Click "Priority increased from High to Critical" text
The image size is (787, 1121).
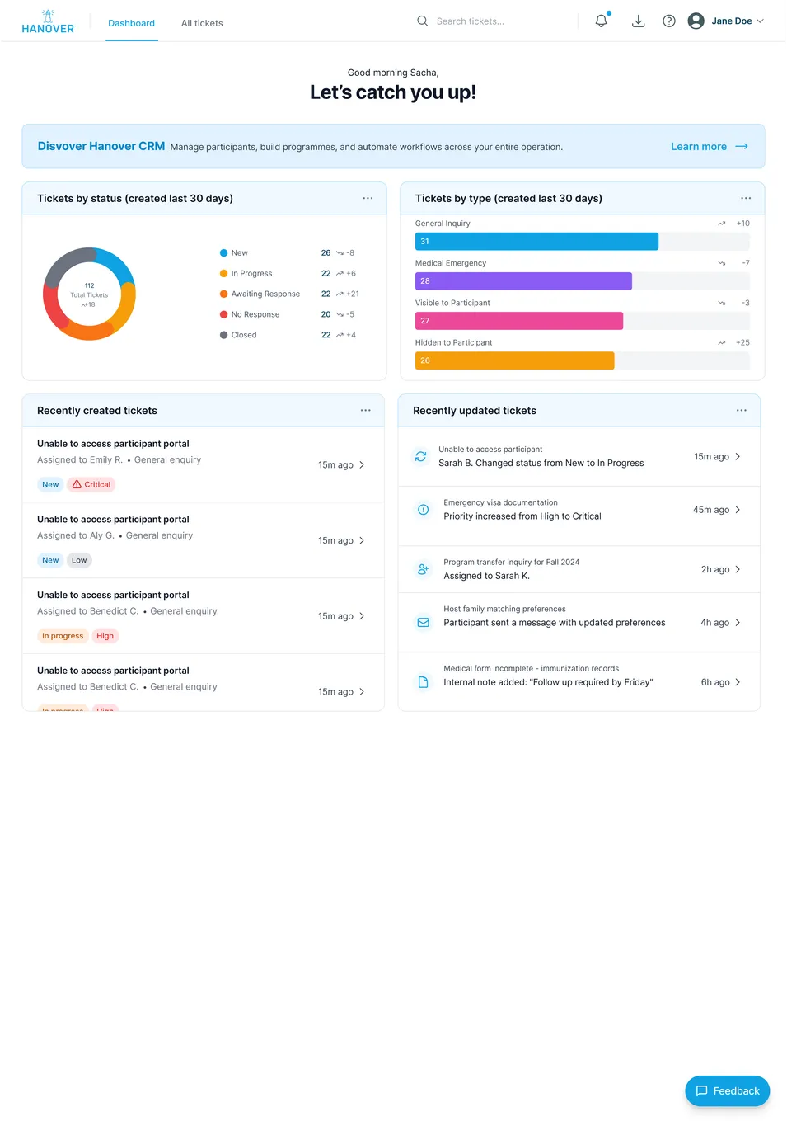click(522, 516)
